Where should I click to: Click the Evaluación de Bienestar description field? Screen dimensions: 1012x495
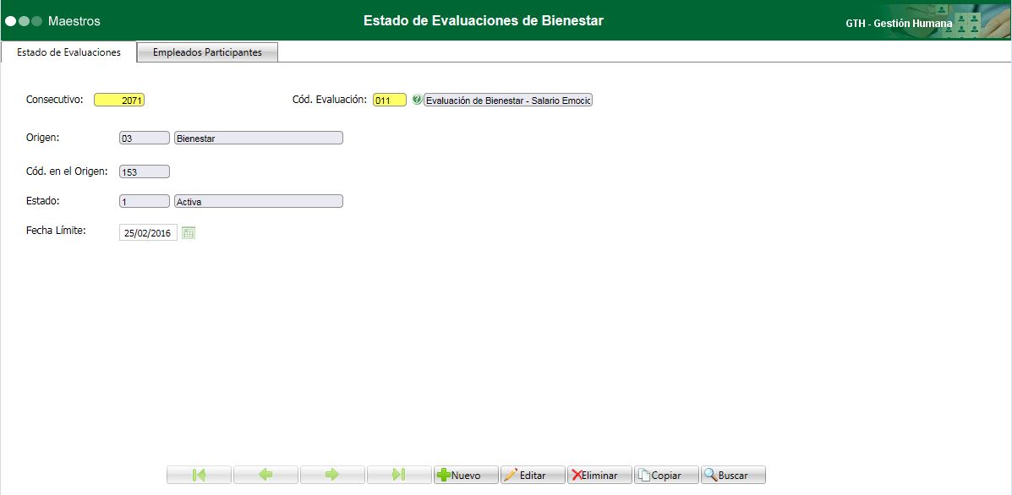(508, 100)
